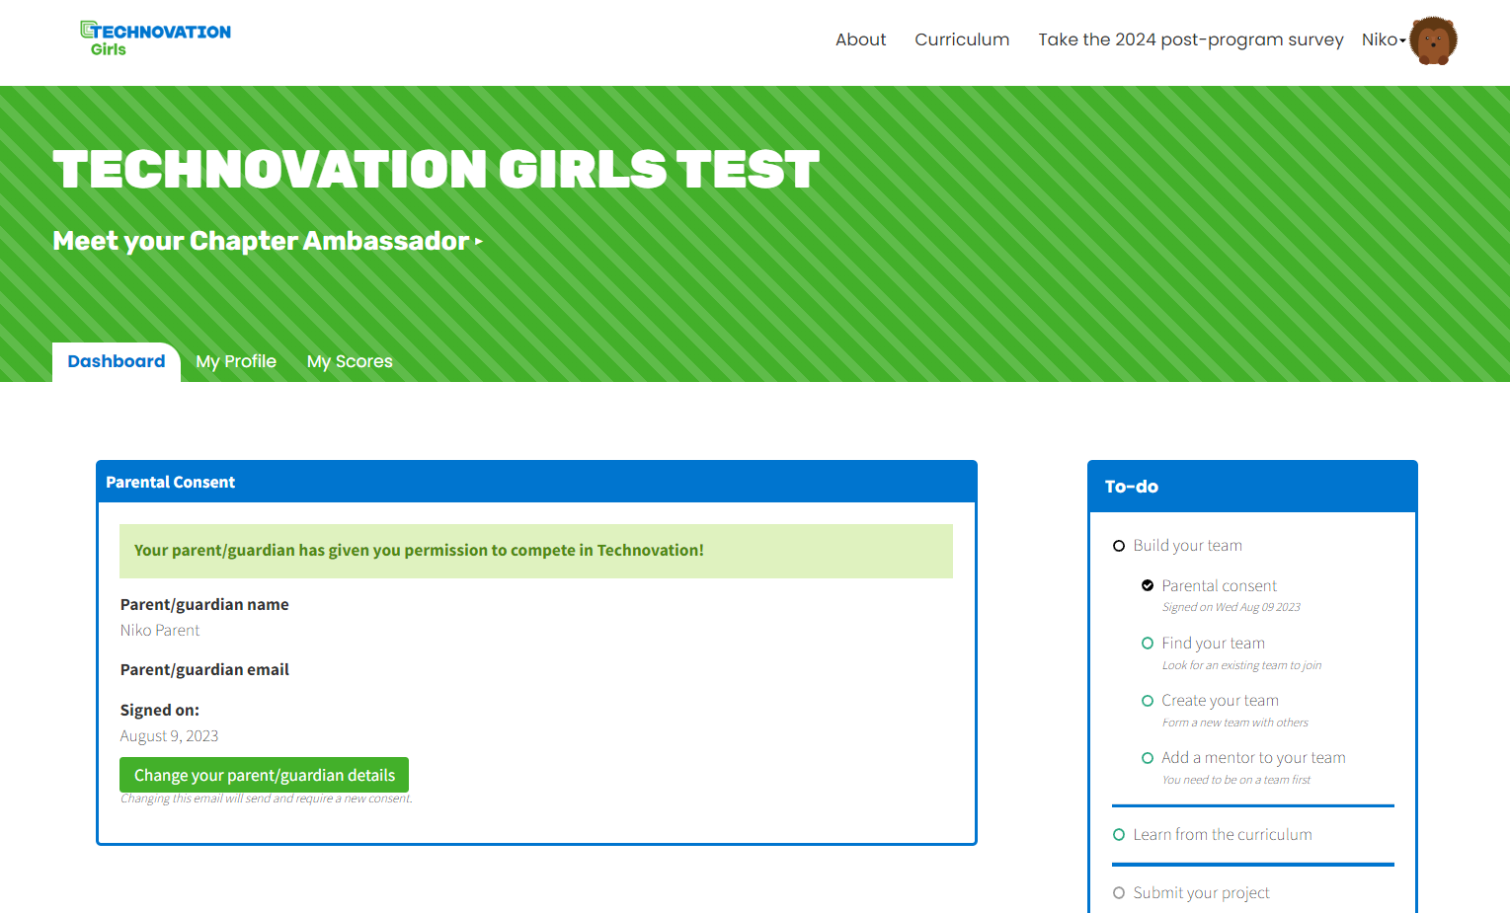Take the 2024 post-program survey
The height and width of the screenshot is (913, 1510).
click(1190, 39)
